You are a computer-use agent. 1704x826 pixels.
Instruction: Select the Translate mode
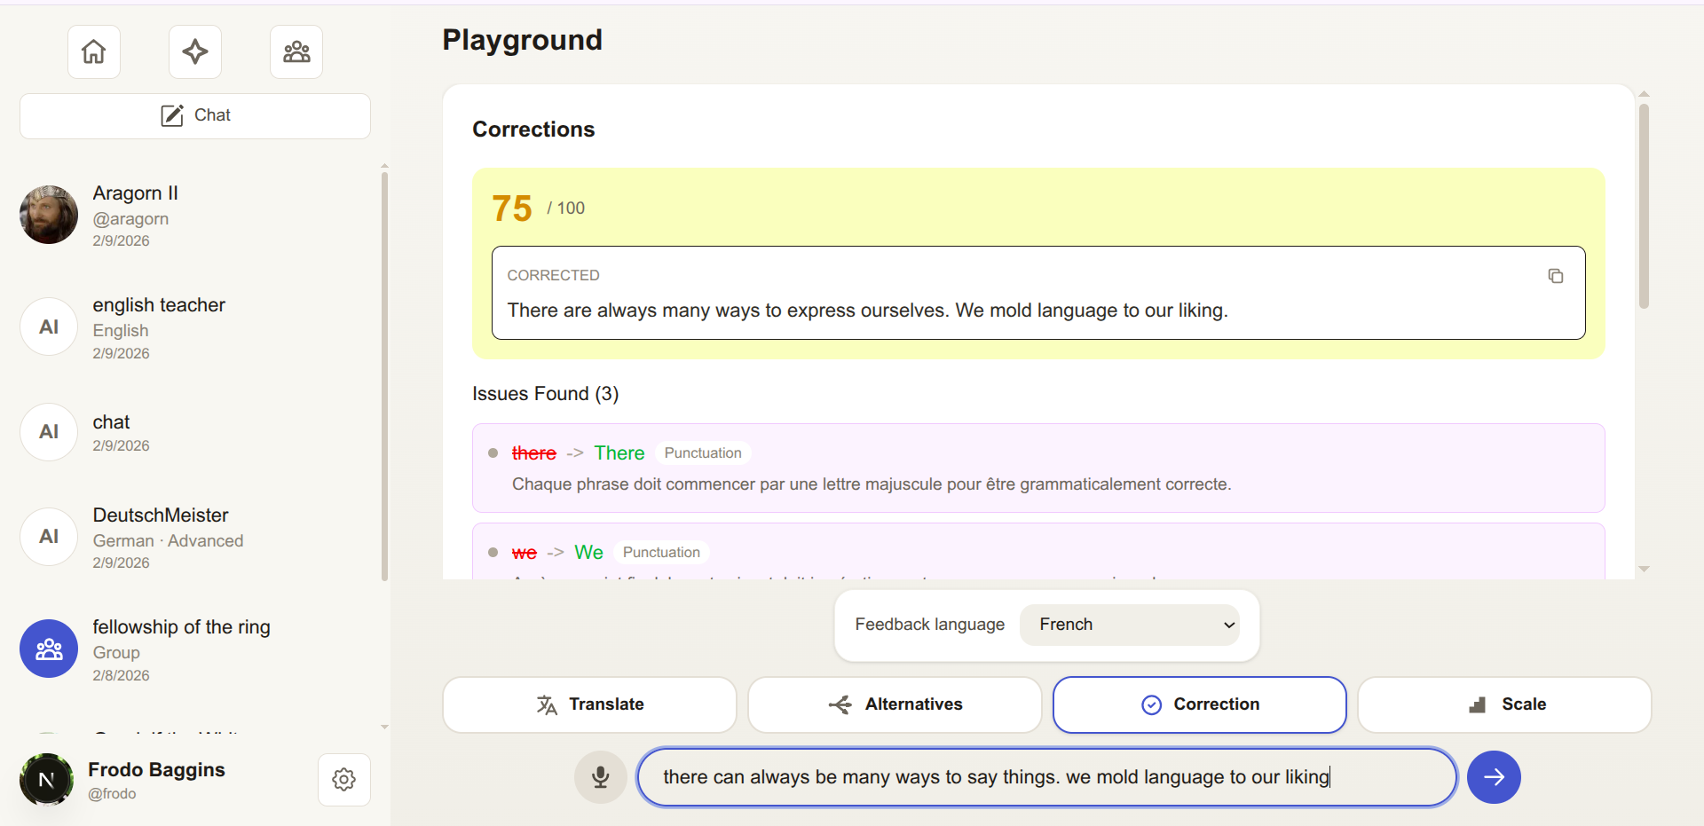point(590,704)
